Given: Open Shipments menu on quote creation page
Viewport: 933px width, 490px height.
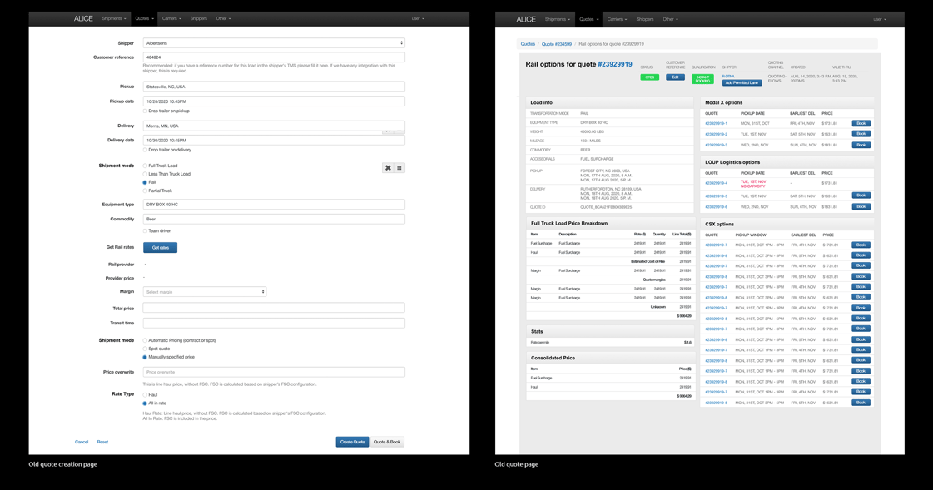Looking at the screenshot, I should [114, 18].
